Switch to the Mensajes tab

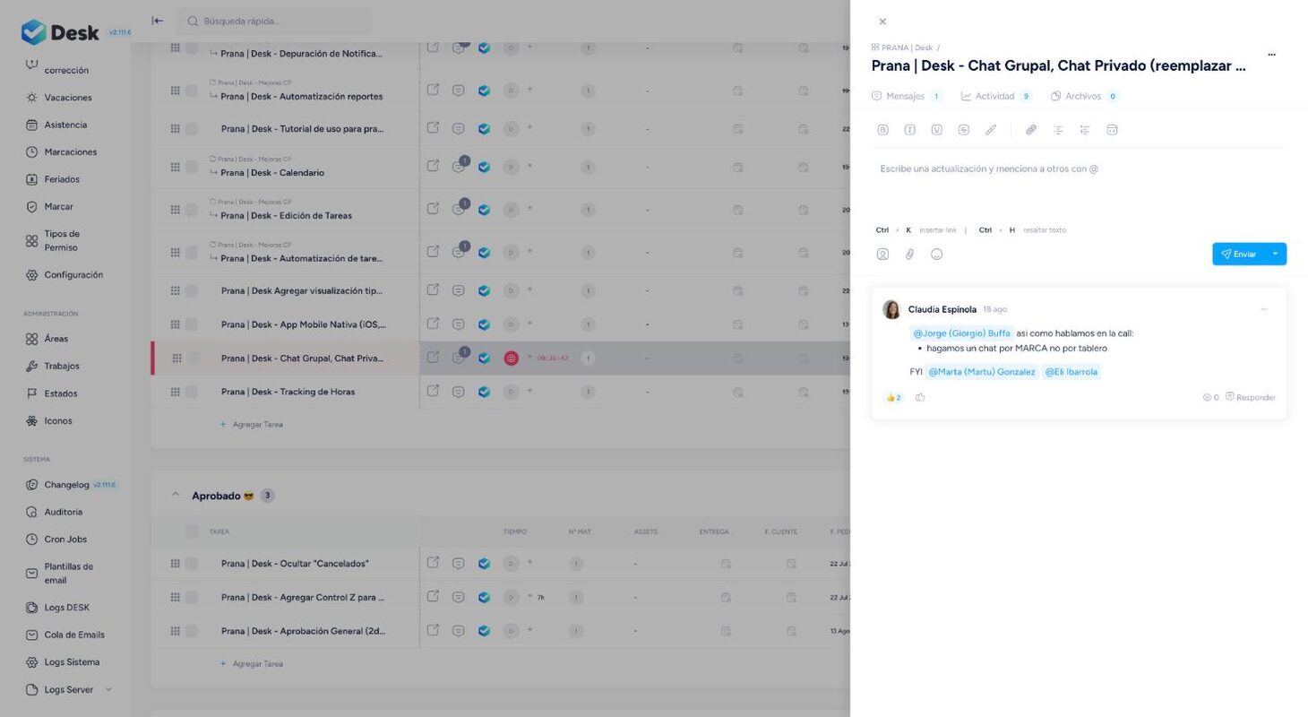tap(906, 96)
